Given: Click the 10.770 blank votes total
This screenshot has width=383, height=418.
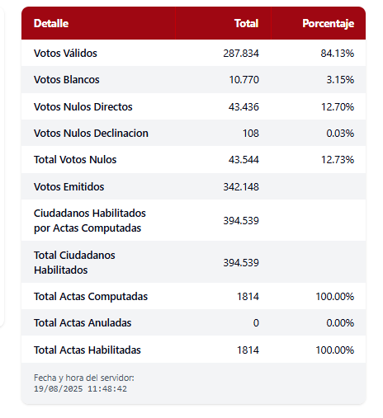Looking at the screenshot, I should (244, 80).
